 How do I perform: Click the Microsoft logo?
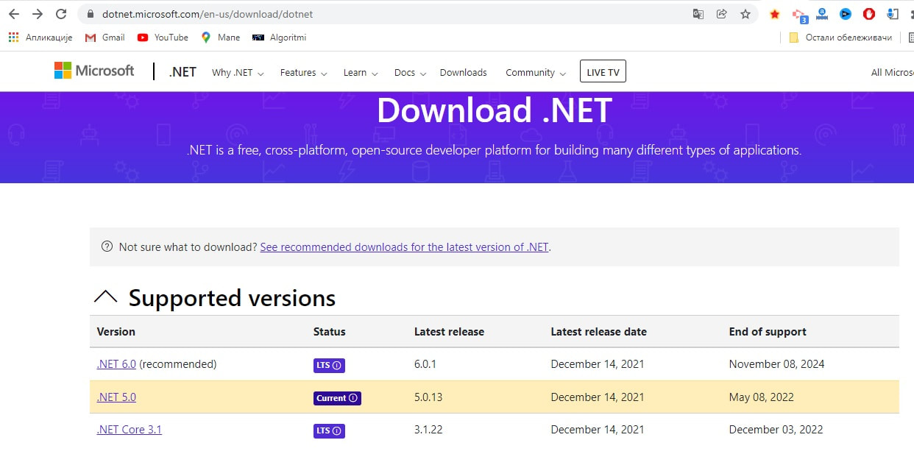pyautogui.click(x=94, y=71)
